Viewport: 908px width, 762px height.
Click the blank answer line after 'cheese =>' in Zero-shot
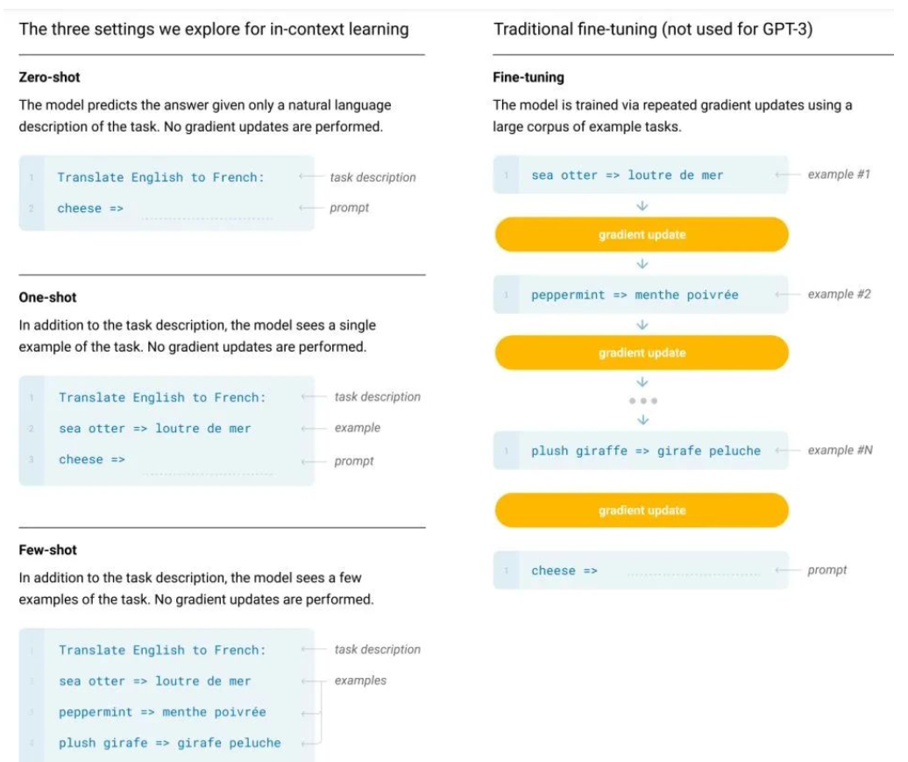(x=206, y=217)
